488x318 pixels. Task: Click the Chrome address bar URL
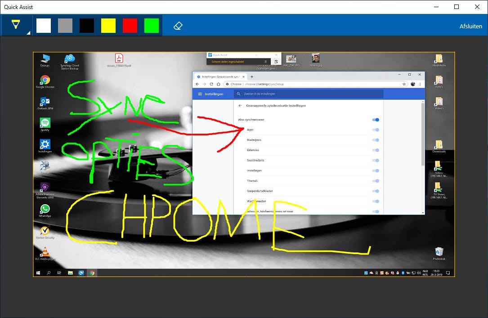pos(264,84)
